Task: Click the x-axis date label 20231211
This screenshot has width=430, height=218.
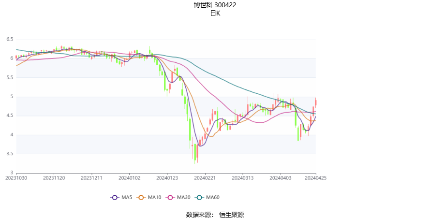Action: pyautogui.click(x=91, y=178)
